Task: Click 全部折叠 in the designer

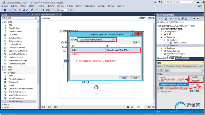Action: point(151,18)
